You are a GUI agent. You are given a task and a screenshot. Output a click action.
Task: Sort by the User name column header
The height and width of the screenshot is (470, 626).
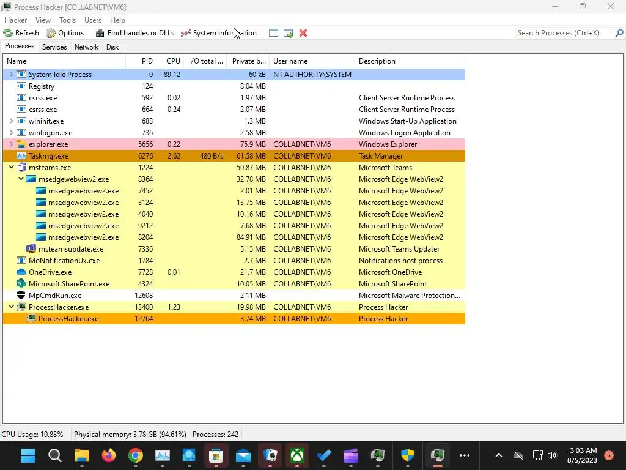coord(312,61)
